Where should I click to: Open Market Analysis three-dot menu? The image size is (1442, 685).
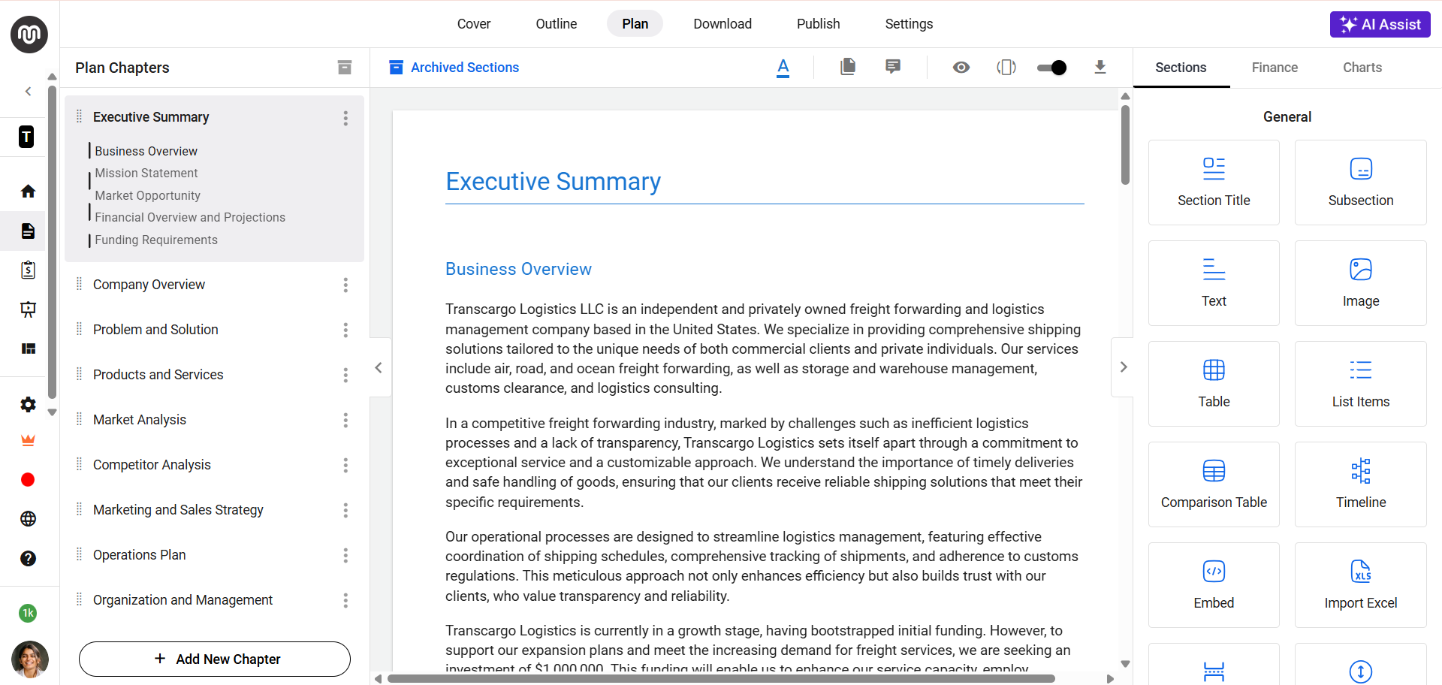tap(345, 420)
